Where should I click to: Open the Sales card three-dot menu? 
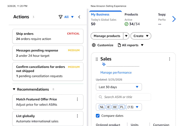(169, 59)
